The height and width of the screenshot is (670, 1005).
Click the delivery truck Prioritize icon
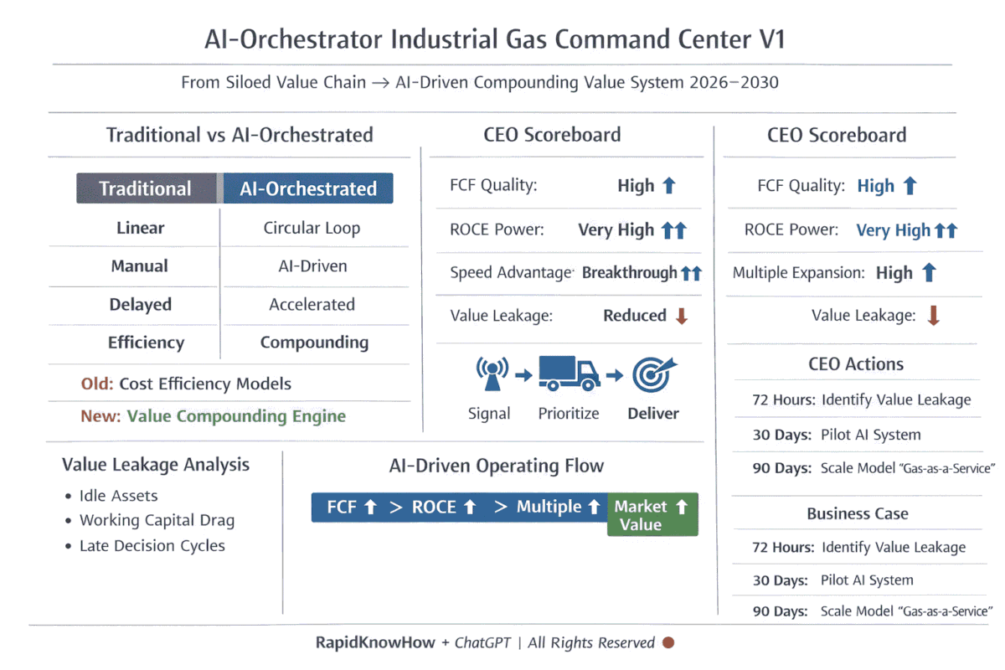pos(569,374)
